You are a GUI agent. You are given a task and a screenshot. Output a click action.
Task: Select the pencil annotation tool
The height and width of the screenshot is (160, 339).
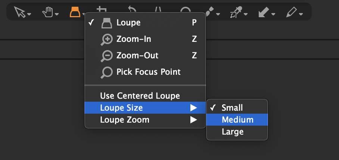coord(292,12)
